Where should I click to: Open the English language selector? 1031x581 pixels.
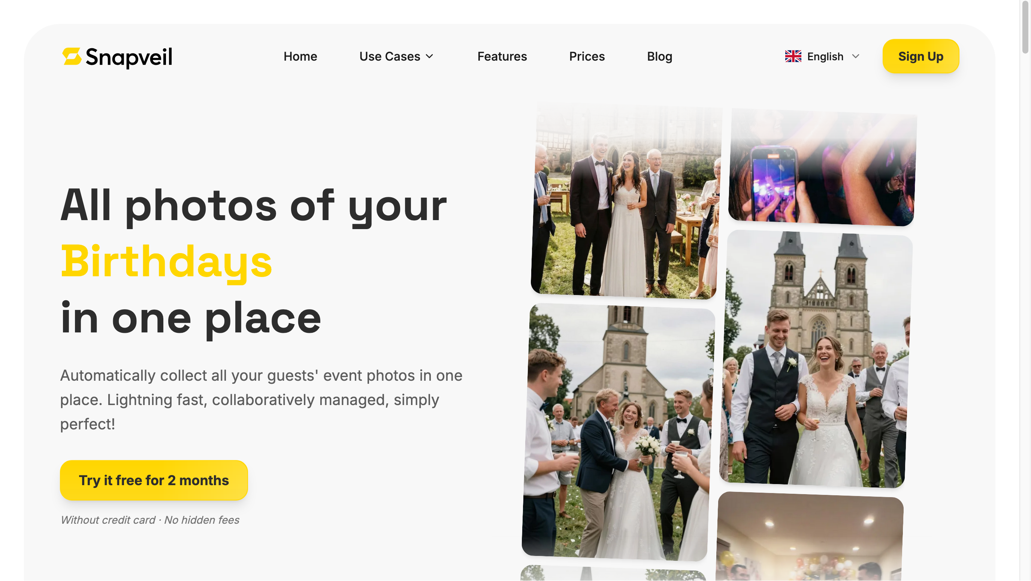[822, 57]
